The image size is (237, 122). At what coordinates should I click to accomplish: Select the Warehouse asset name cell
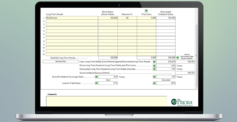72,18
